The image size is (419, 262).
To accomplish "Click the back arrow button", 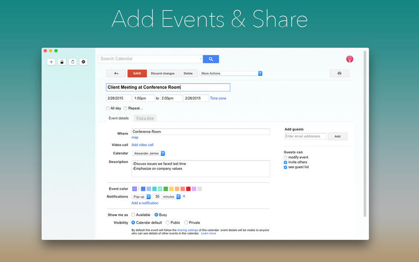I will coord(116,73).
